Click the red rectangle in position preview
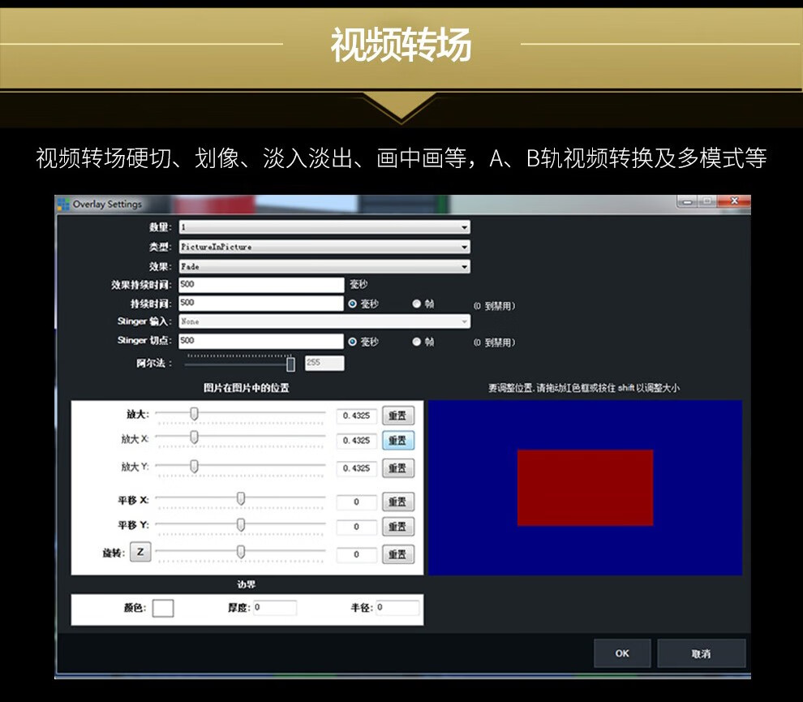The image size is (803, 702). pyautogui.click(x=585, y=488)
